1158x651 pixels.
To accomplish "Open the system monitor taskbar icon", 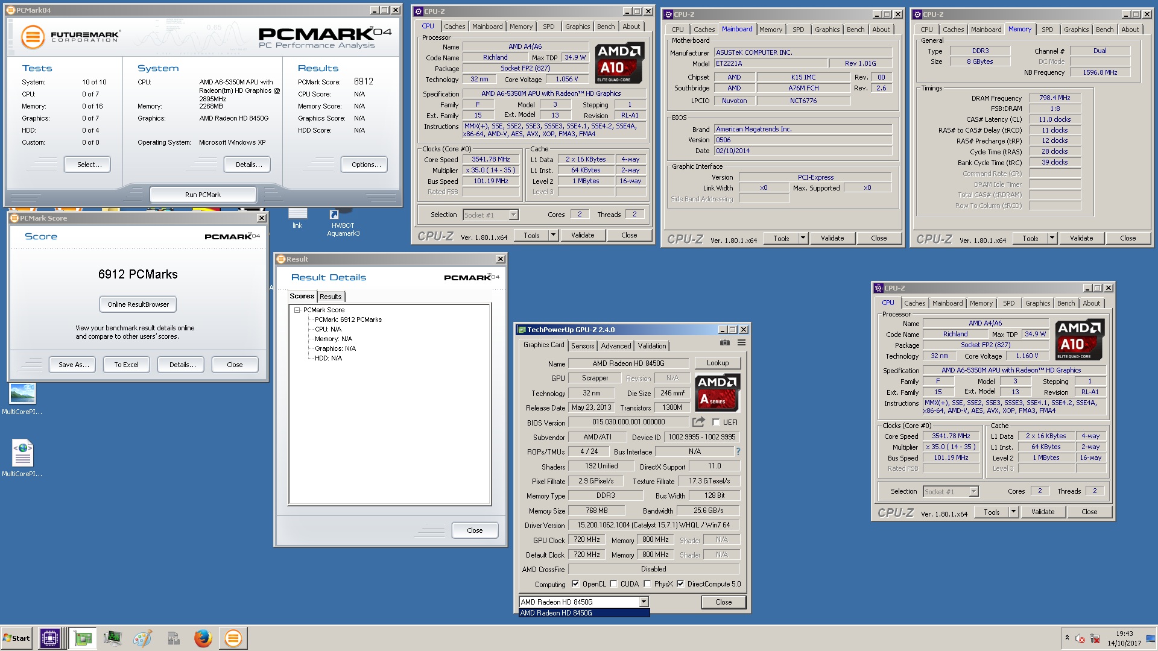I will (x=112, y=638).
